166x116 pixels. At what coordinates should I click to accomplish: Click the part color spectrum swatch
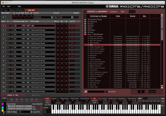click(x=3, y=107)
